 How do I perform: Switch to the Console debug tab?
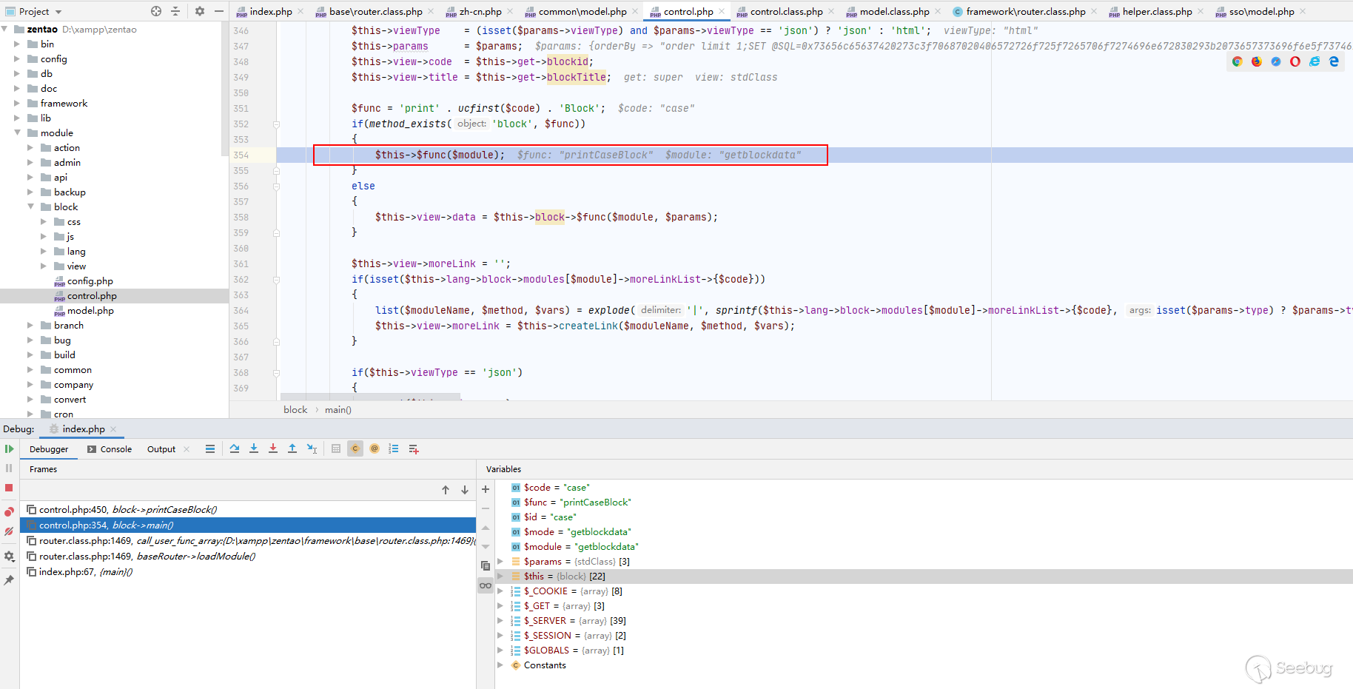click(110, 449)
